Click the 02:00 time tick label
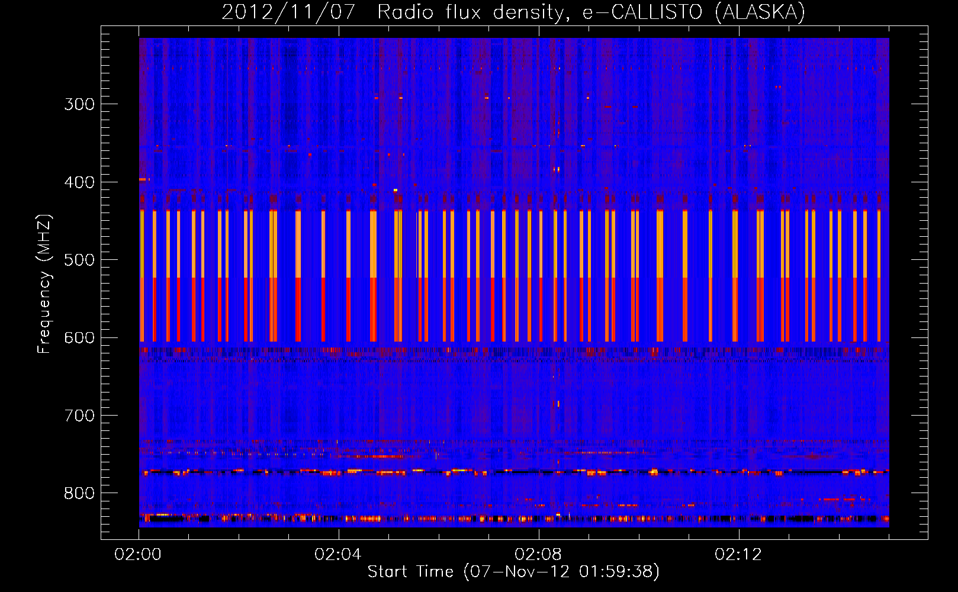 click(x=138, y=555)
